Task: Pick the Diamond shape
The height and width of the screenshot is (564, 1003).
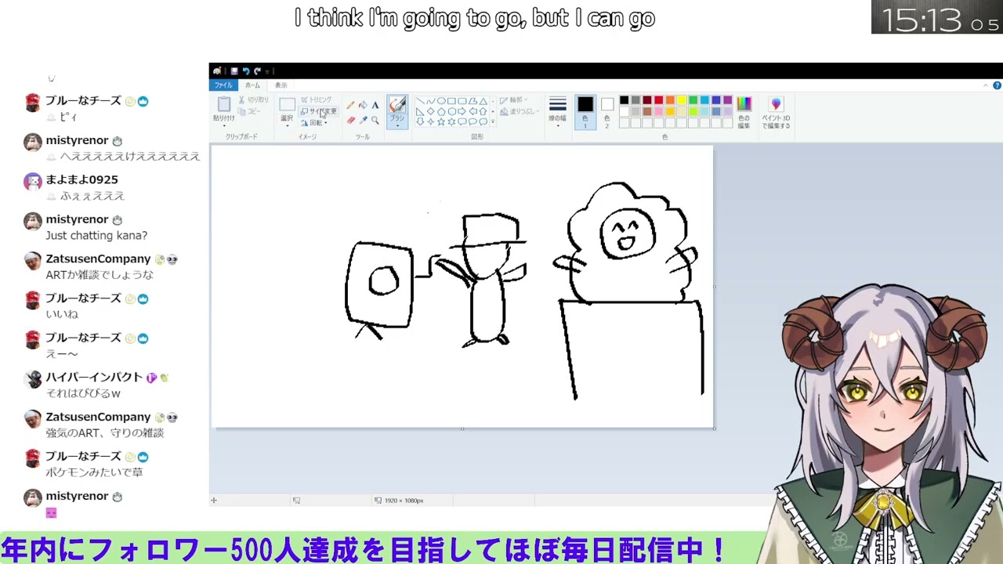Action: [430, 111]
